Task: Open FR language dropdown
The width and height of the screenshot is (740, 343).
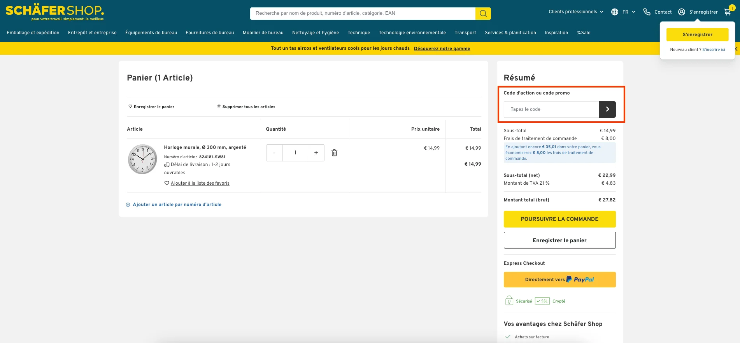Action: [629, 12]
